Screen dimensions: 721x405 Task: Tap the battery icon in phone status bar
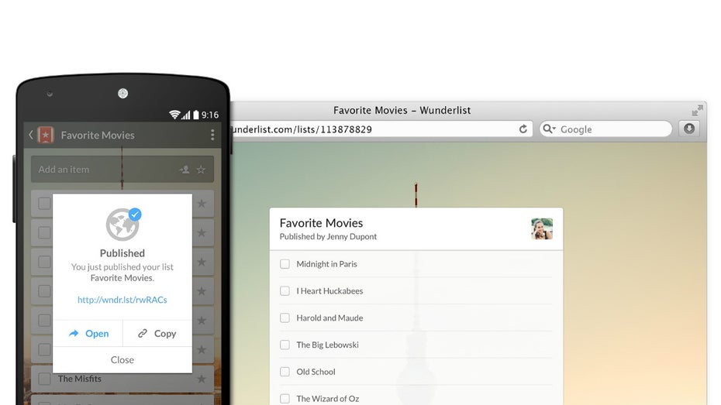(196, 115)
